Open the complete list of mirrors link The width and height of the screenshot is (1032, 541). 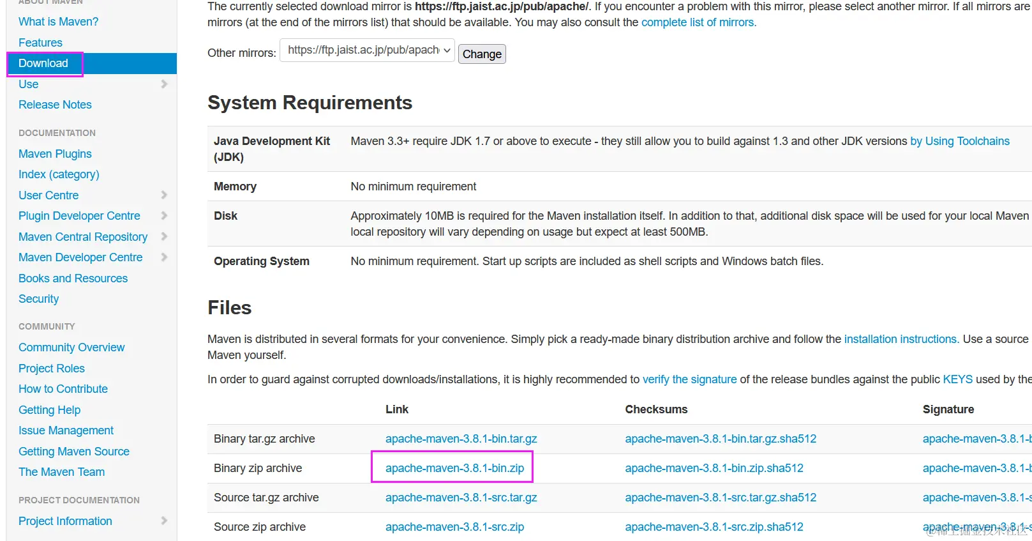click(x=699, y=22)
